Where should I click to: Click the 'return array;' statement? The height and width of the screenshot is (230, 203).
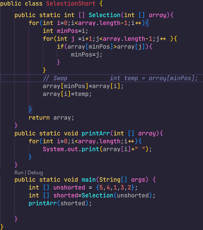click(x=51, y=118)
